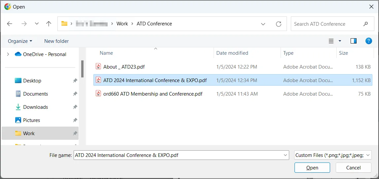Click the Open button
This screenshot has height=179, width=379.
click(x=312, y=168)
